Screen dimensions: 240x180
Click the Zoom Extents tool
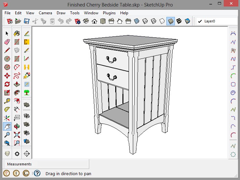pos(17,135)
